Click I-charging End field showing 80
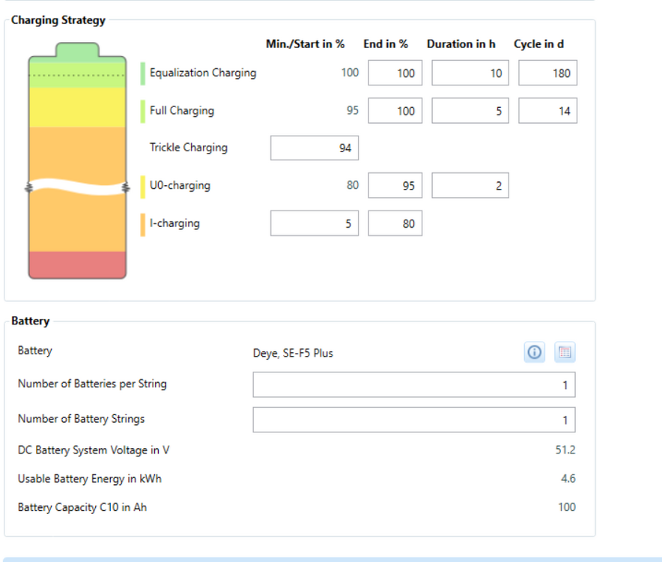 pyautogui.click(x=395, y=223)
